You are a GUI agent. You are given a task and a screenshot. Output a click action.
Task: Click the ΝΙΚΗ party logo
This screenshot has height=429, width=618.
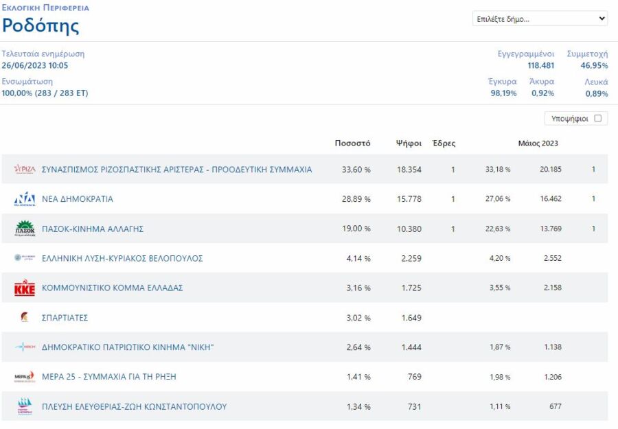(x=25, y=347)
